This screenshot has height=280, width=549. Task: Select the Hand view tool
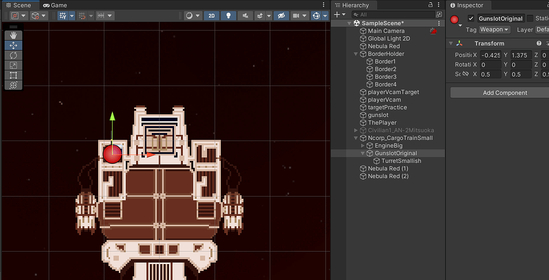13,35
